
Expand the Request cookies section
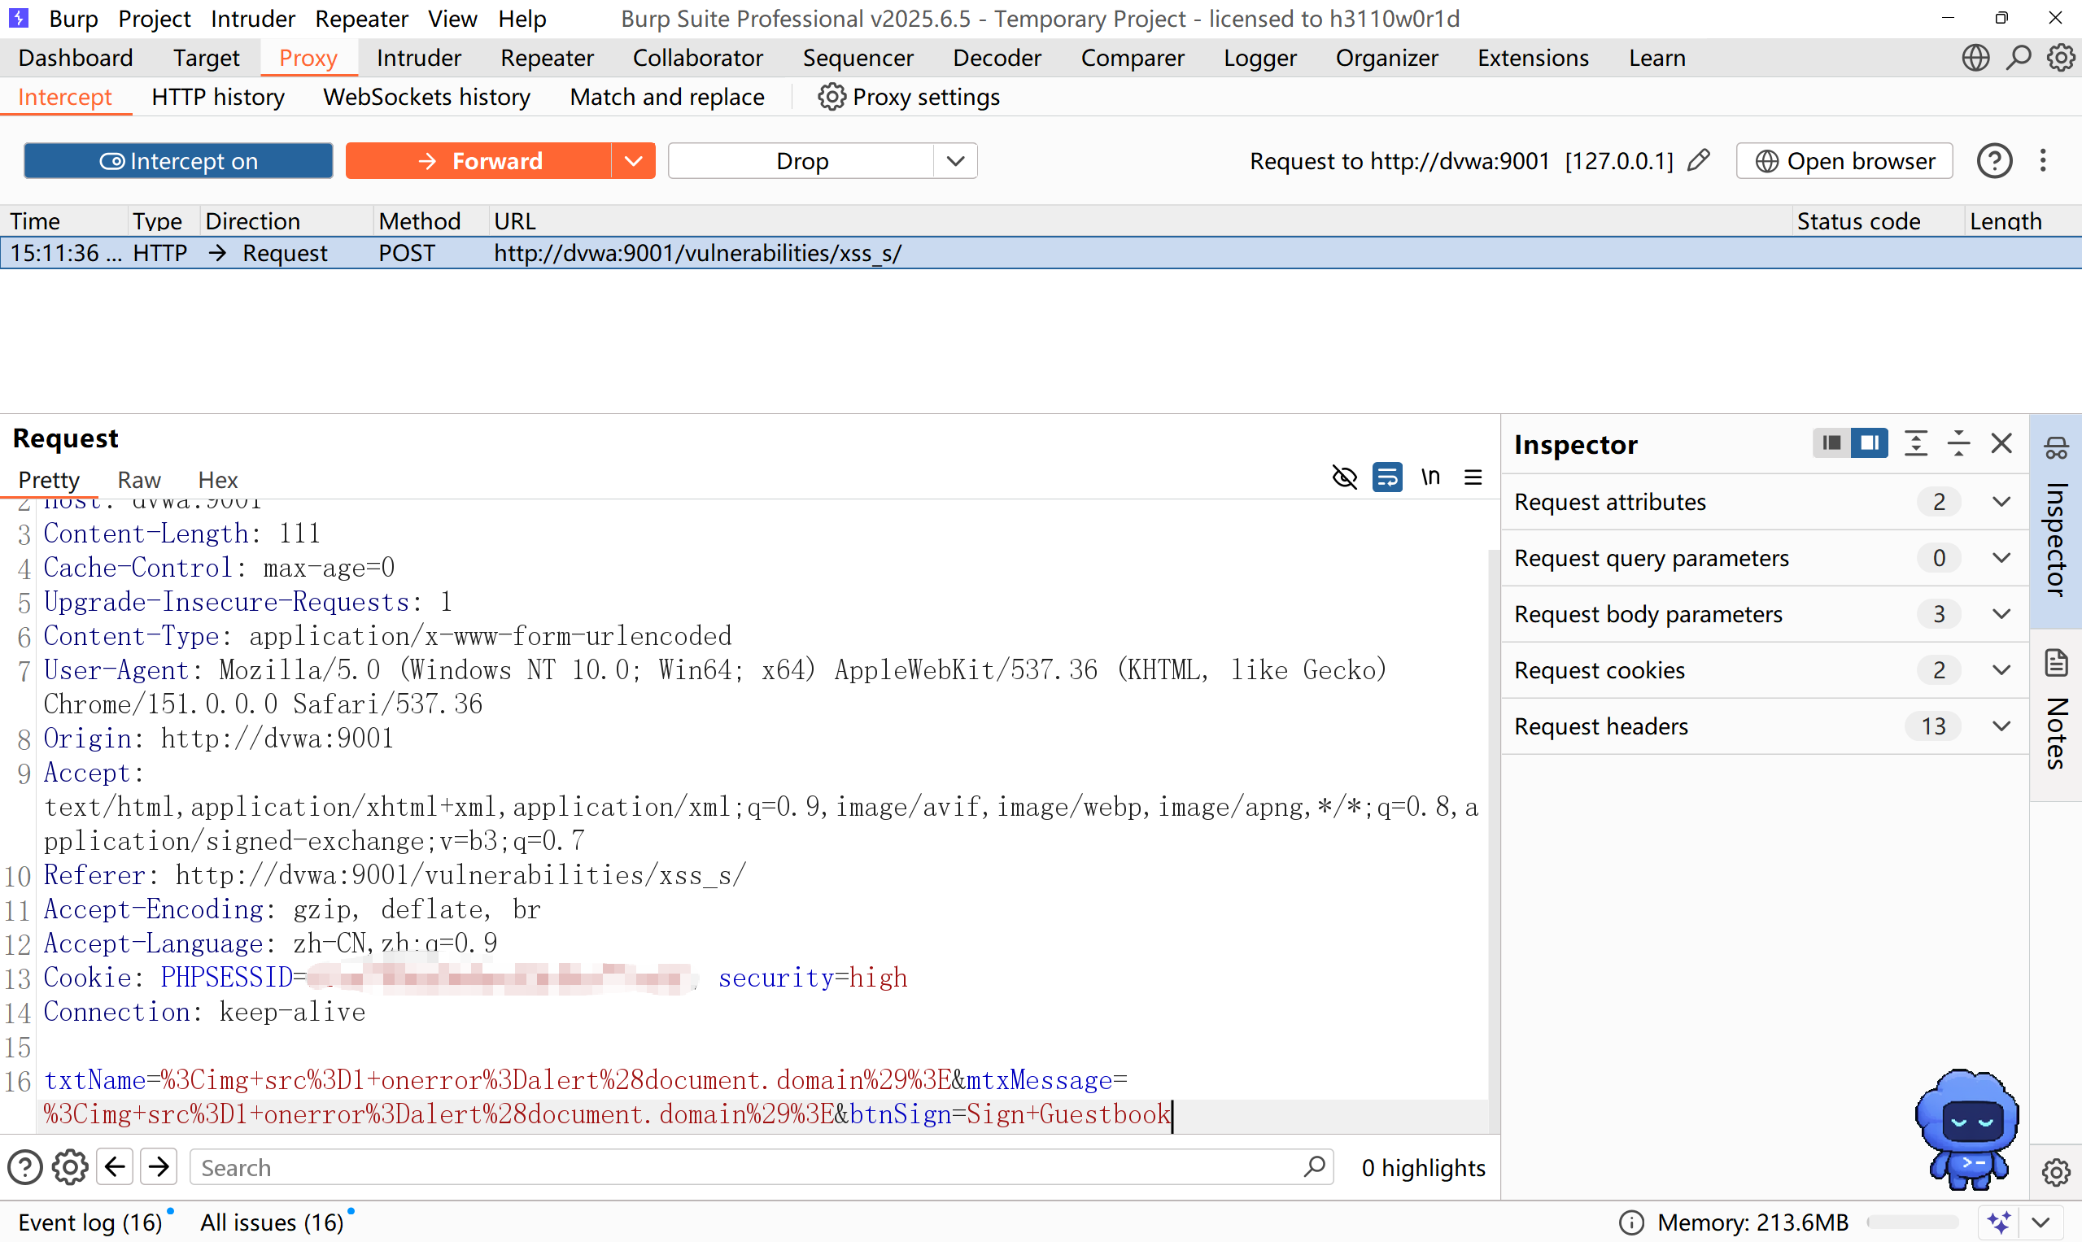tap(1766, 669)
